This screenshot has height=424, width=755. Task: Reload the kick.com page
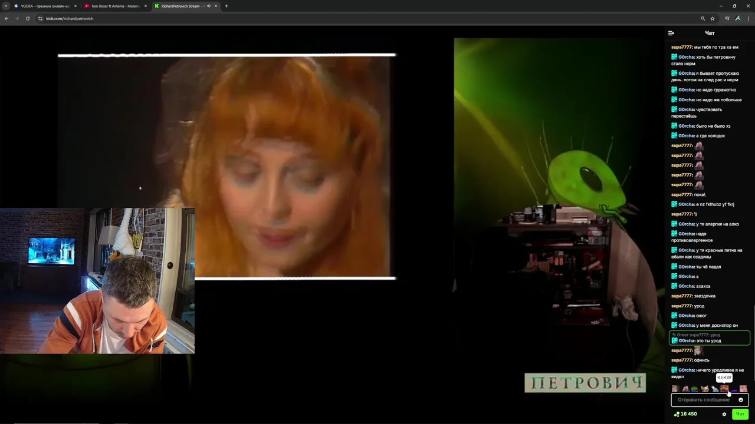coord(27,18)
